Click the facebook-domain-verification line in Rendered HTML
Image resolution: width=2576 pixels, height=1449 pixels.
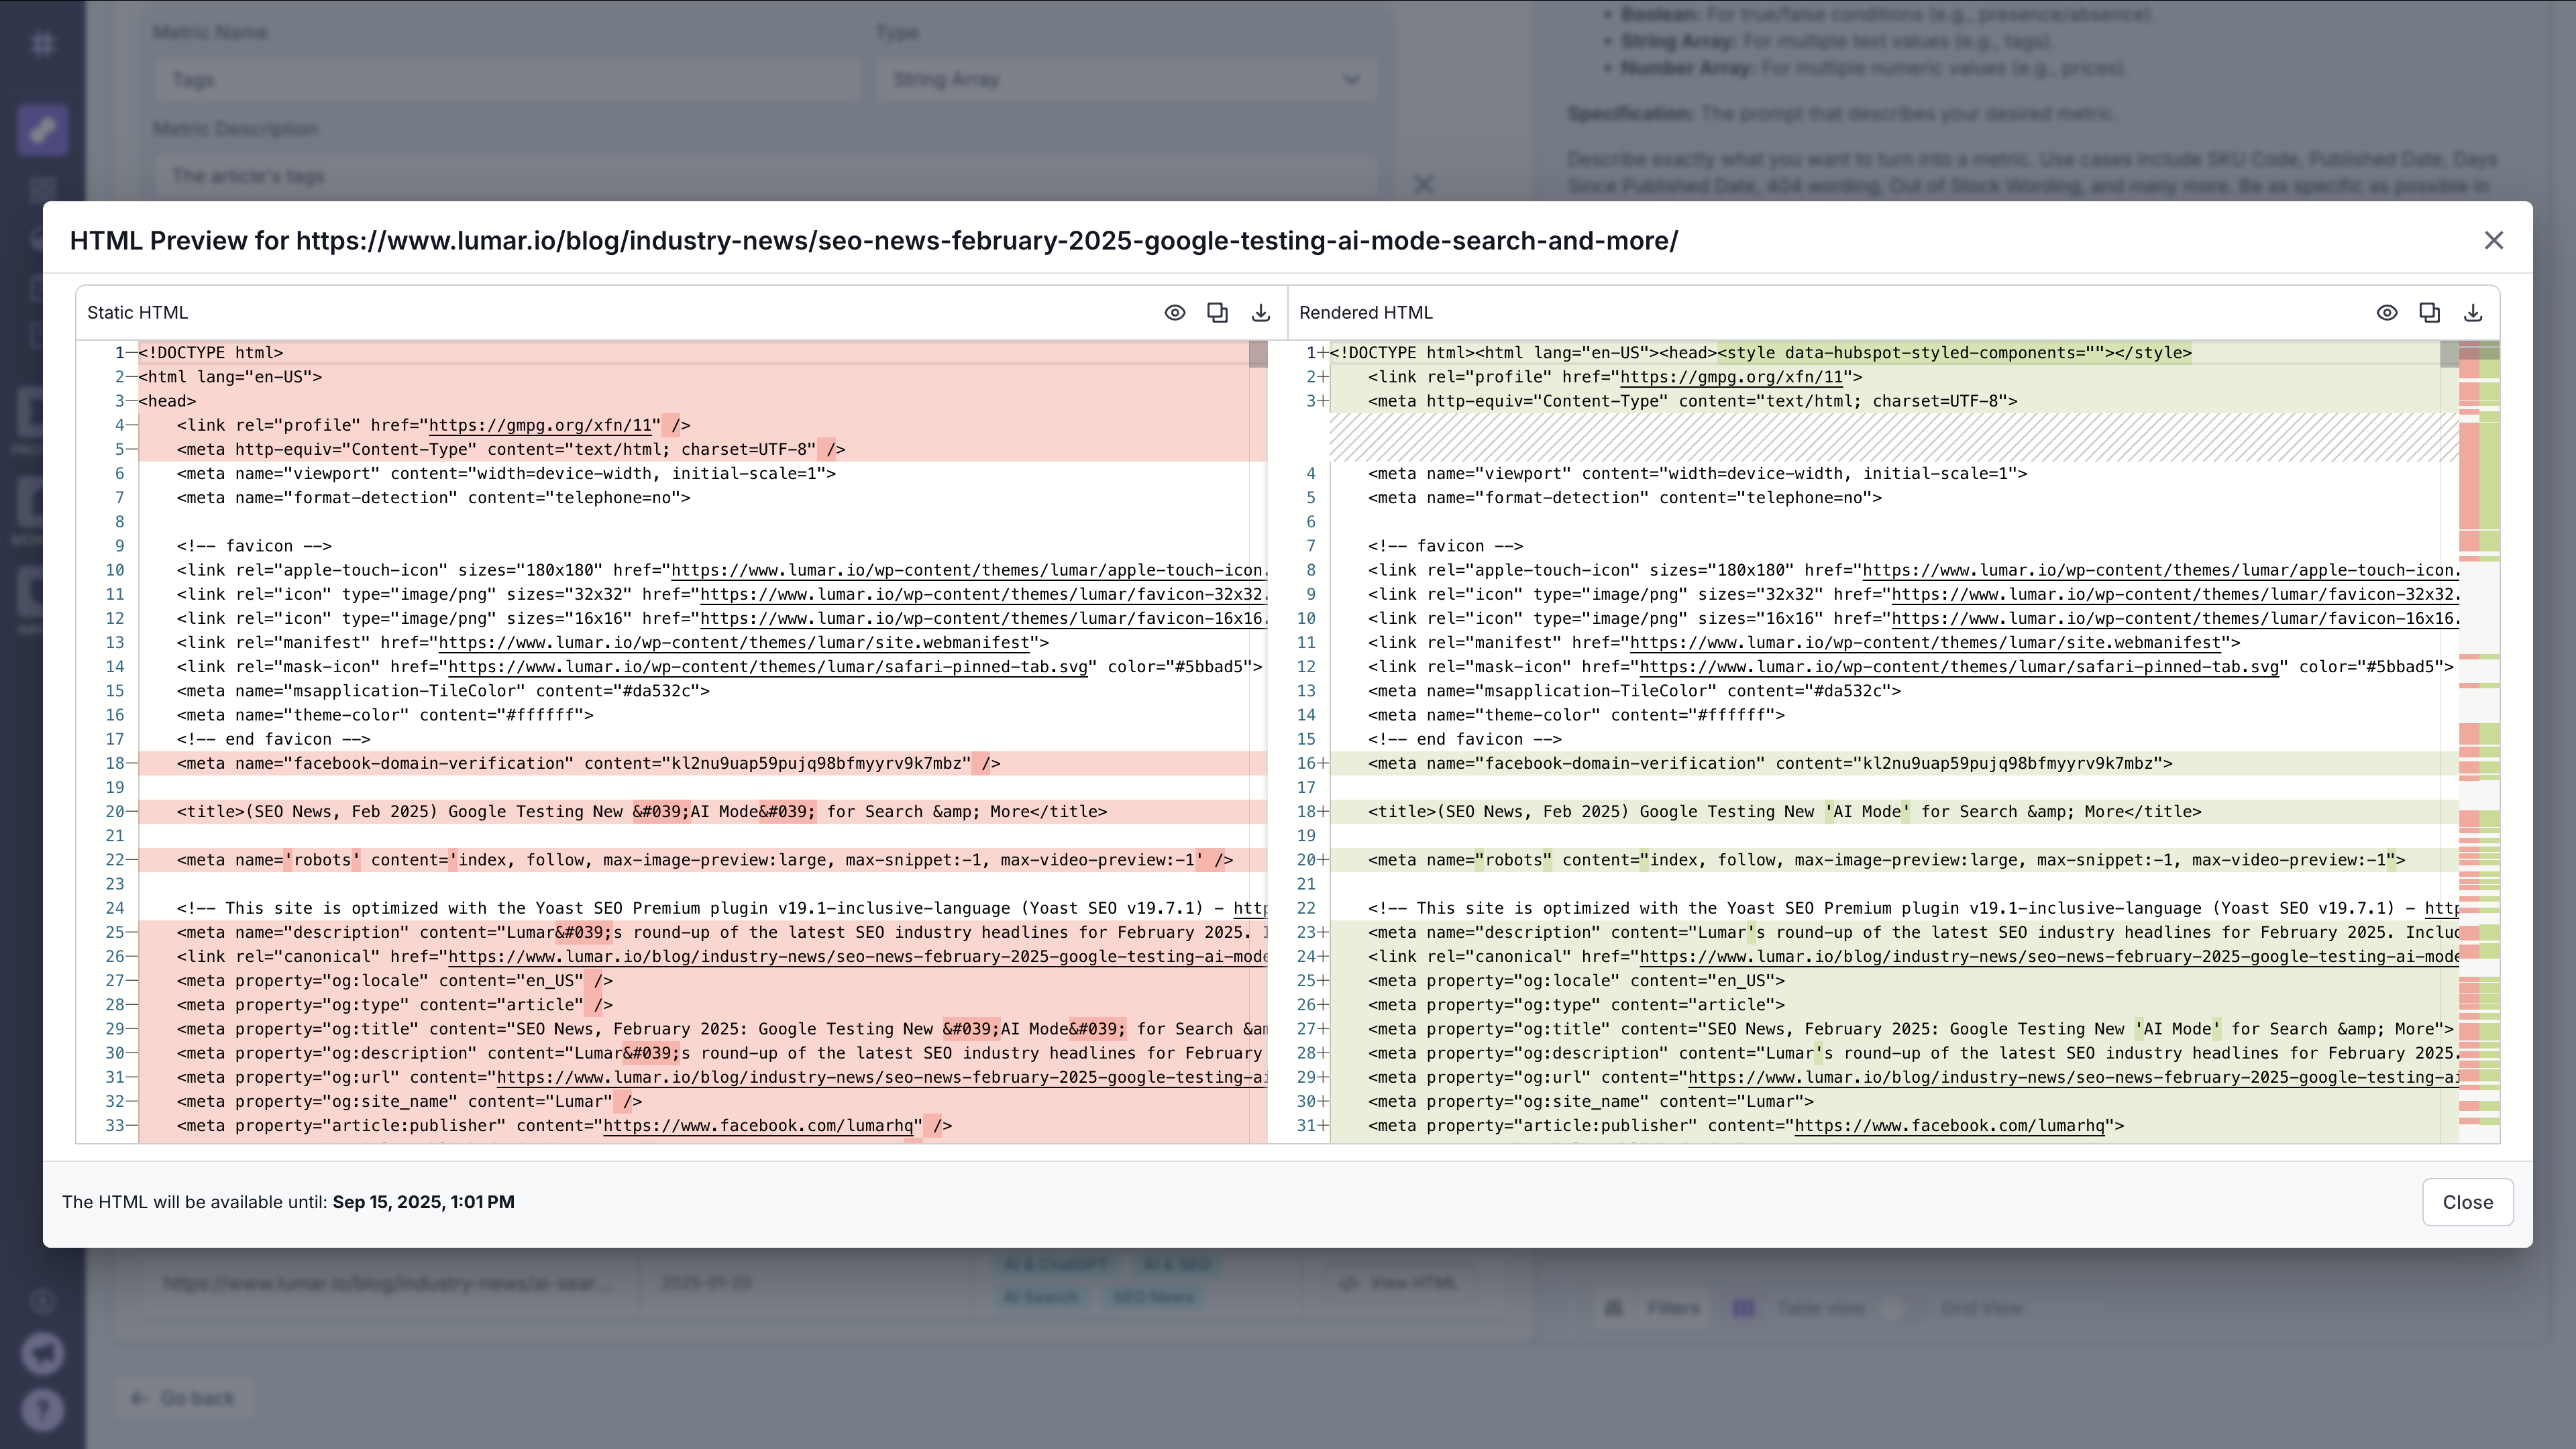1770,763
